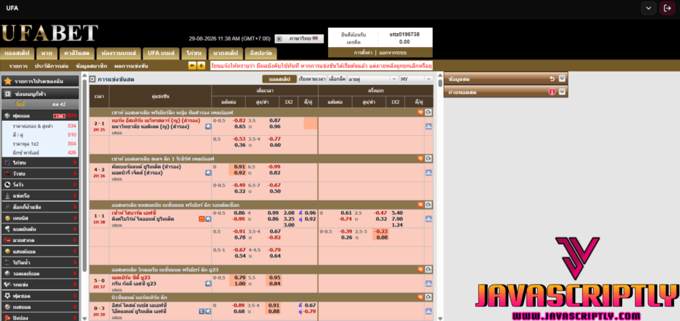This screenshot has width=680, height=321.
Task: Open the top-right logout icon in title bar
Action: click(x=667, y=8)
